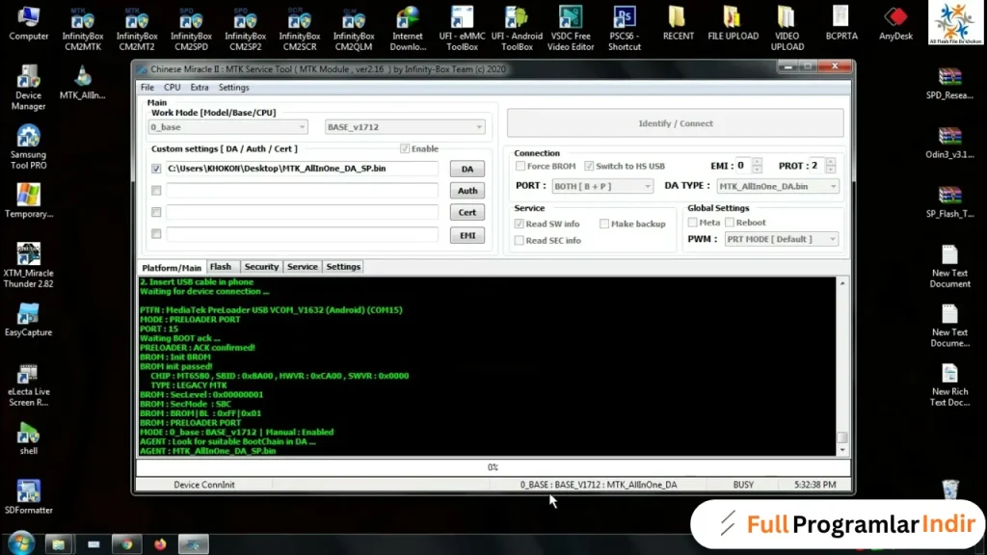The height and width of the screenshot is (555, 987).
Task: Open VSDC Free Video Editor icon
Action: [x=571, y=29]
